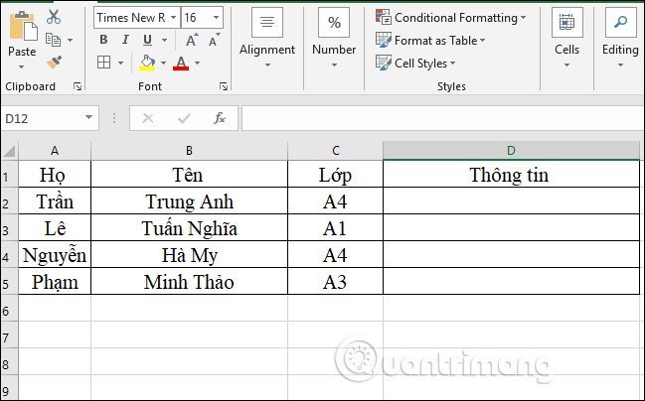The width and height of the screenshot is (645, 401).
Task: Select the cell "Tên"
Action: 189,175
